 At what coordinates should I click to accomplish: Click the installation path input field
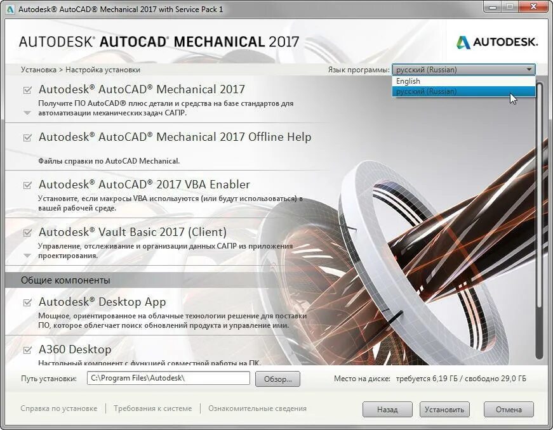[168, 378]
